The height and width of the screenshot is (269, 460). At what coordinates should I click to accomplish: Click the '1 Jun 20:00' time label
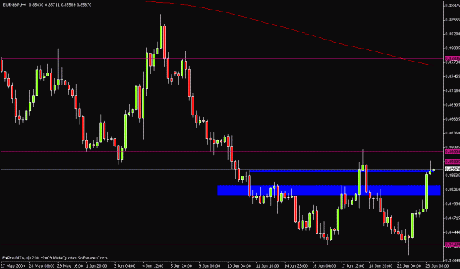(97, 266)
